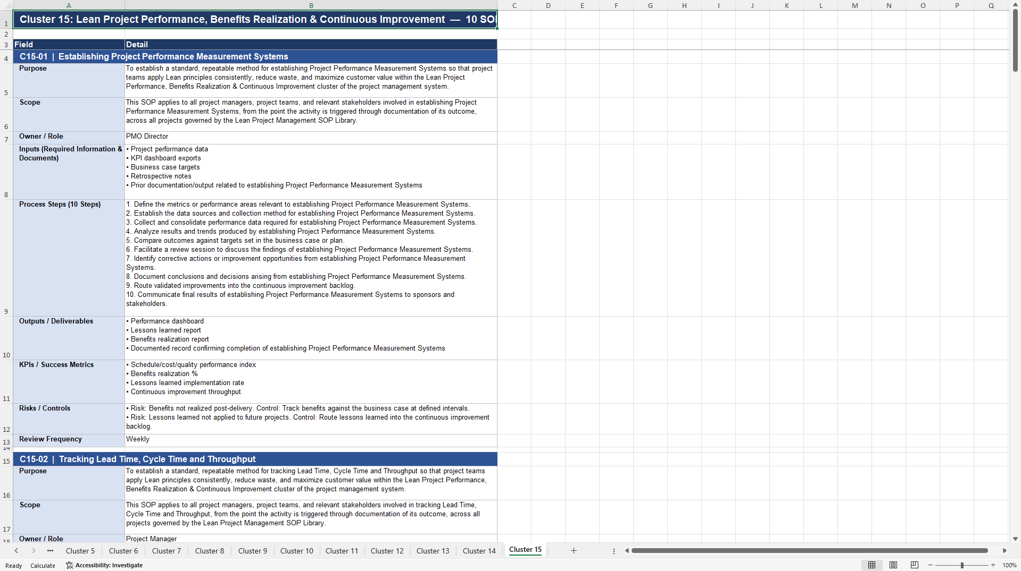Switch to Page Break Preview icon
The width and height of the screenshot is (1021, 571).
[915, 565]
